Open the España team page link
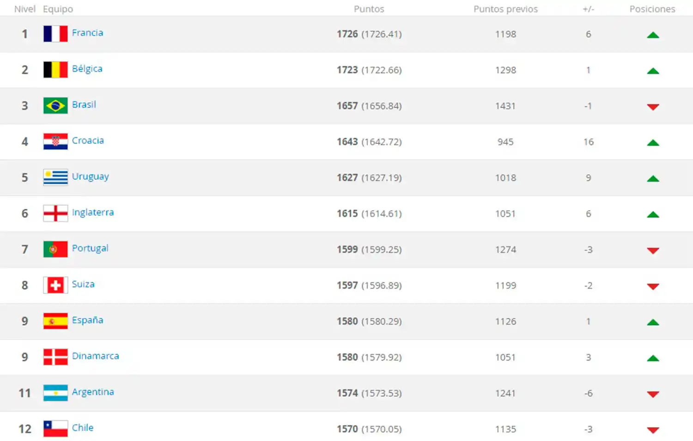Viewport: 693px width, 441px height. pyautogui.click(x=87, y=320)
